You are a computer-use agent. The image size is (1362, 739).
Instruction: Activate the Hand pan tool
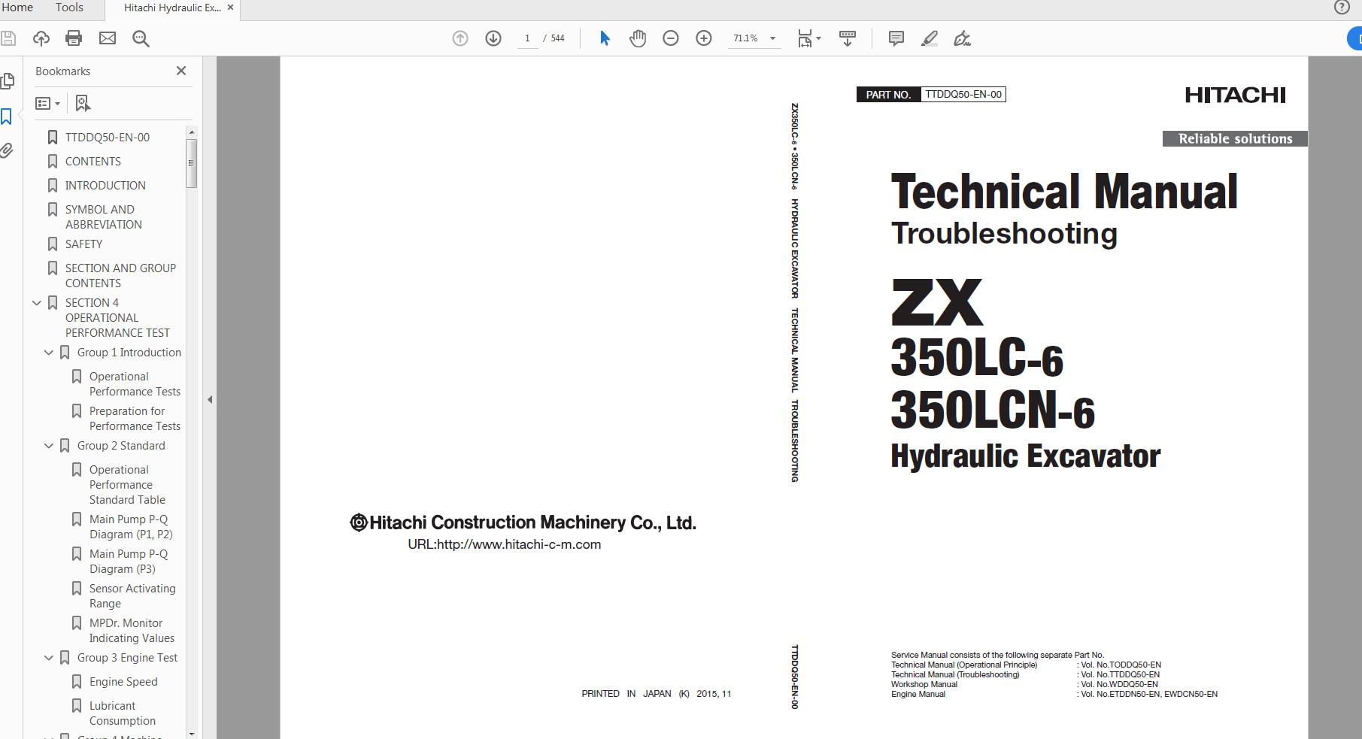pos(638,38)
